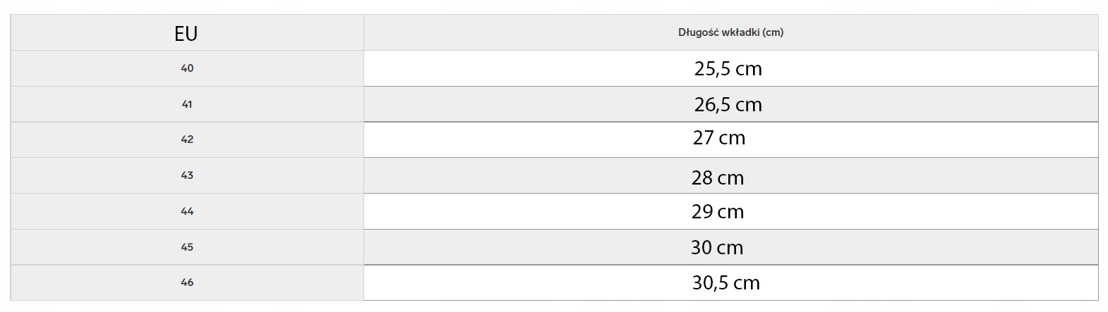This screenshot has height=312, width=1108.
Task: Pick the insole length beside size 43
Action: (x=717, y=178)
